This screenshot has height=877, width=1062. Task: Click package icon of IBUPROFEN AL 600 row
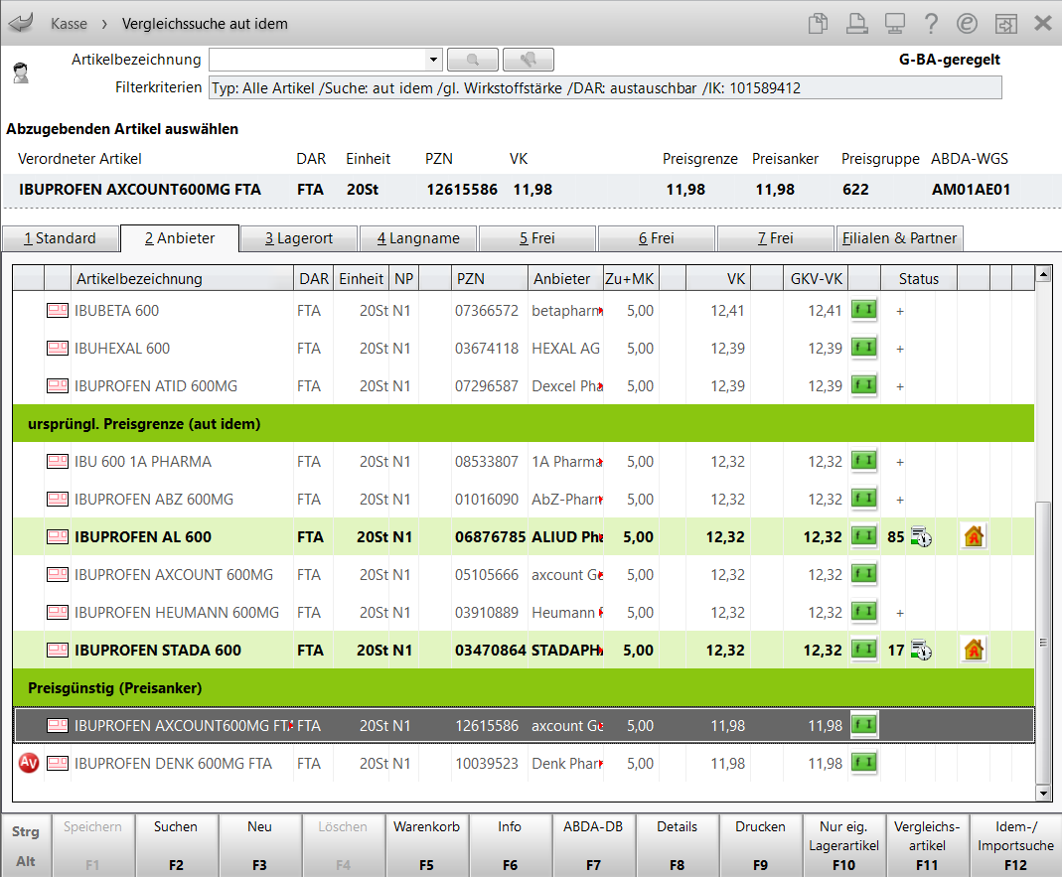click(x=58, y=537)
